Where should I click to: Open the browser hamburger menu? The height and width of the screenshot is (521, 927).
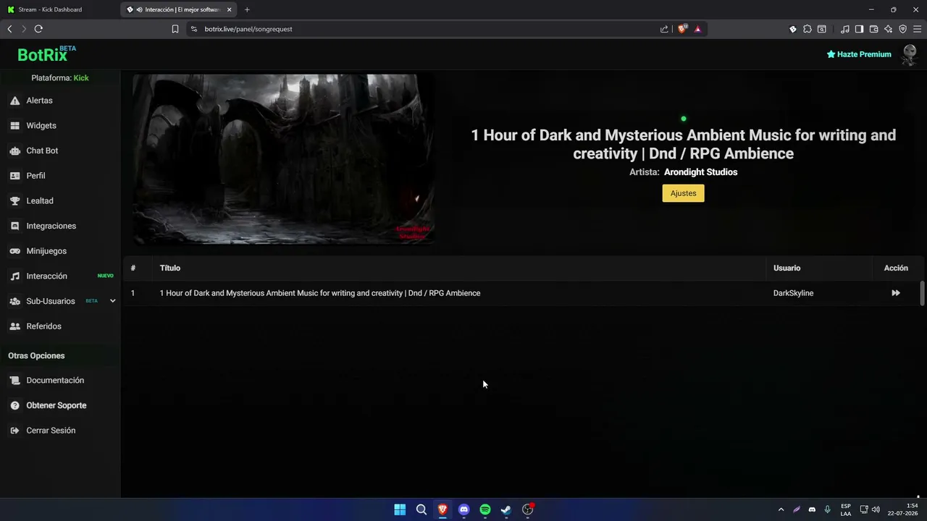(917, 29)
